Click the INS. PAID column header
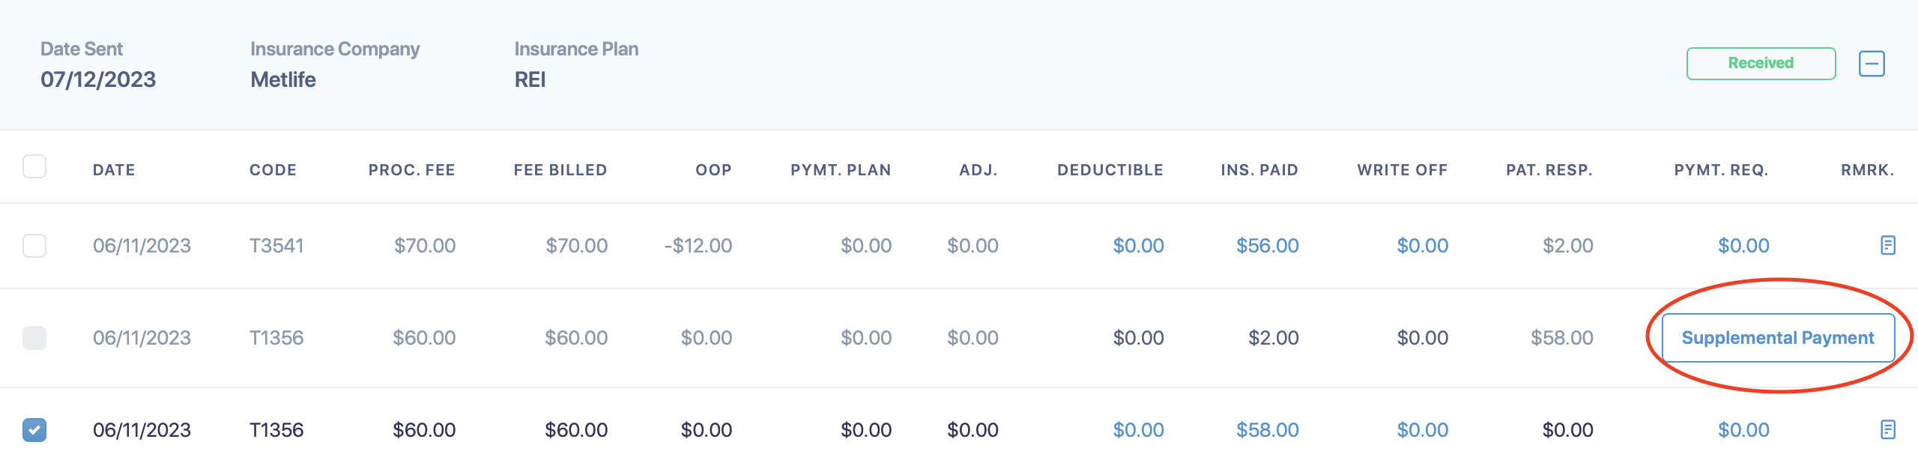1918x472 pixels. [1259, 170]
